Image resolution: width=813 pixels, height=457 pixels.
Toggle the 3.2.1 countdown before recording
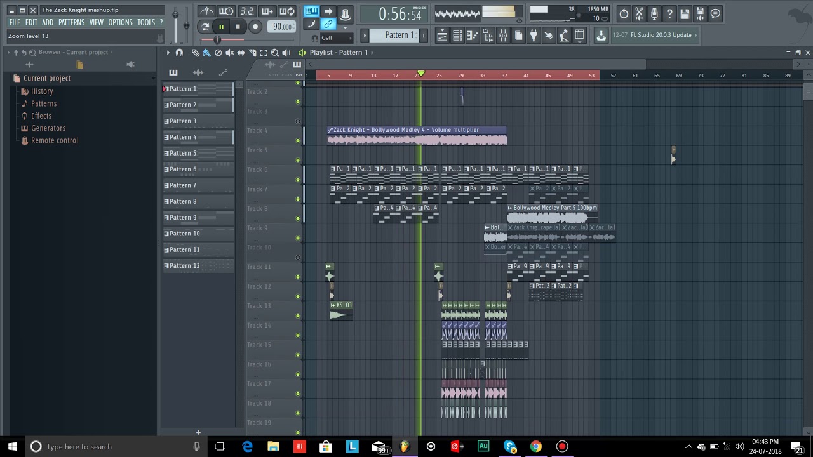[x=247, y=11]
